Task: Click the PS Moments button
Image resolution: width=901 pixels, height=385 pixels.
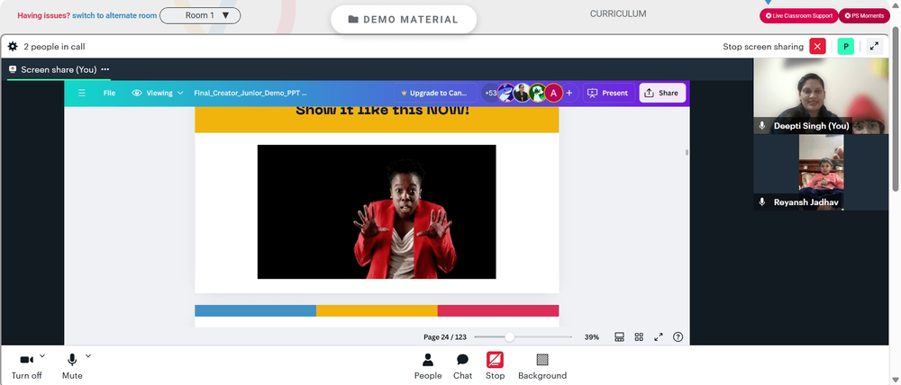Action: tap(864, 15)
